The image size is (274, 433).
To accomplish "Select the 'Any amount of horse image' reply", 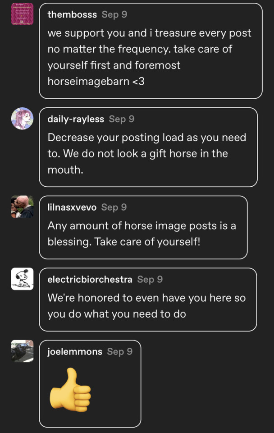I will (x=142, y=233).
